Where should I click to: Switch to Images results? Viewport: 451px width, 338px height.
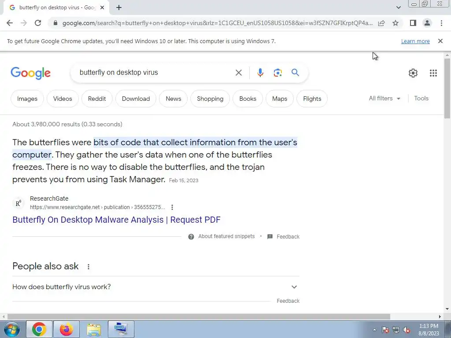click(27, 99)
